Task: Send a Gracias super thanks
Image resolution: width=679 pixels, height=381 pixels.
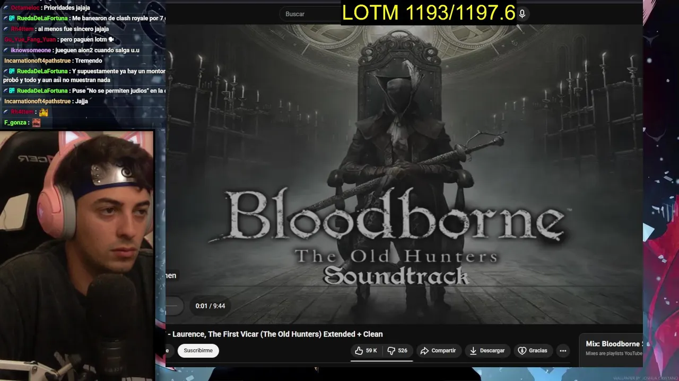Action: click(x=533, y=350)
